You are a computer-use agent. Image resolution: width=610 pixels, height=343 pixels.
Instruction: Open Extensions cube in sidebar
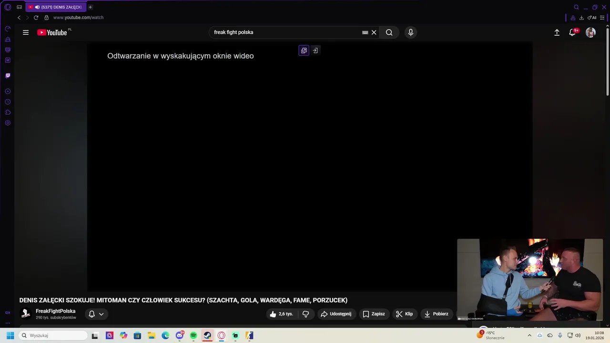click(8, 112)
